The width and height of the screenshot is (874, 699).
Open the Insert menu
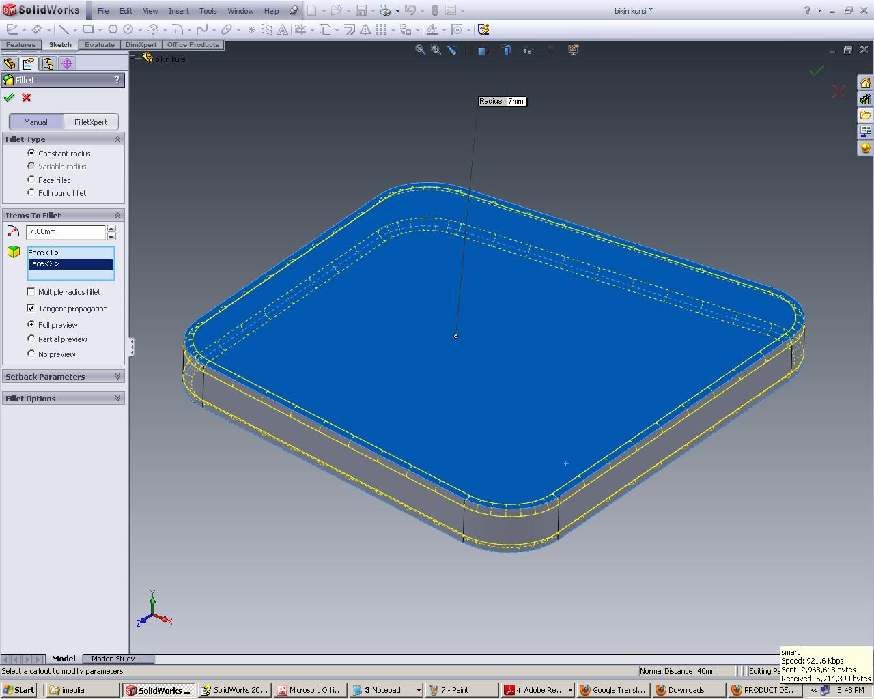(178, 11)
